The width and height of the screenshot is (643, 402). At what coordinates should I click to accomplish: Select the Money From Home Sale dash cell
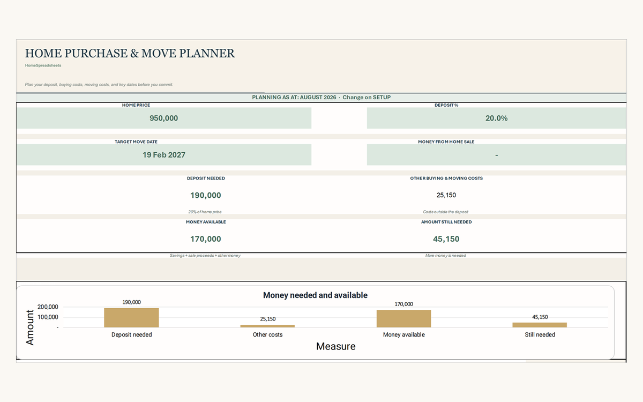pyautogui.click(x=496, y=155)
